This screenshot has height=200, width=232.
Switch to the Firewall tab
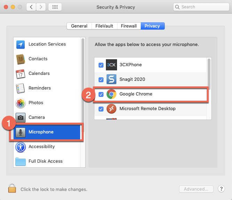(129, 26)
